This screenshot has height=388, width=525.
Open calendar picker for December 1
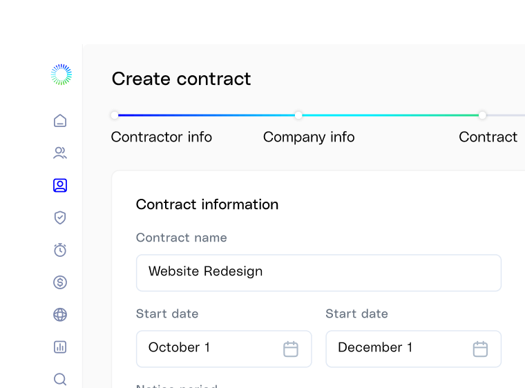(480, 349)
